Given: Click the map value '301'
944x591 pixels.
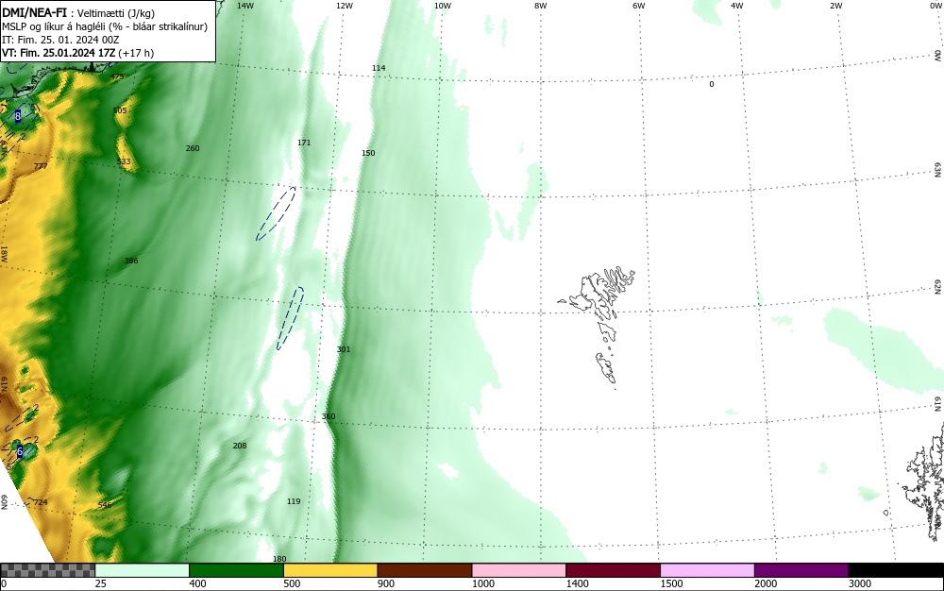Looking at the screenshot, I should point(344,349).
